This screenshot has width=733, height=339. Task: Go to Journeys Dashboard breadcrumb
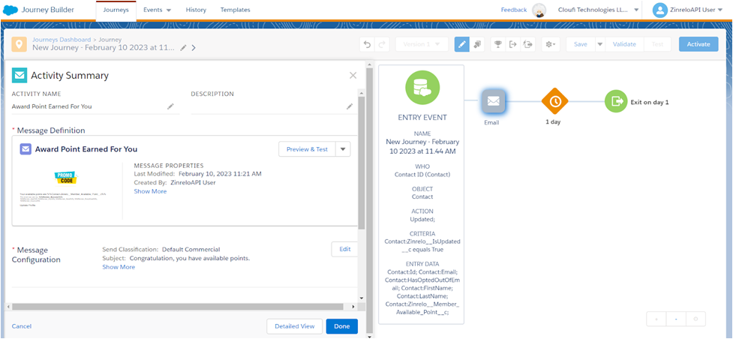click(x=62, y=40)
